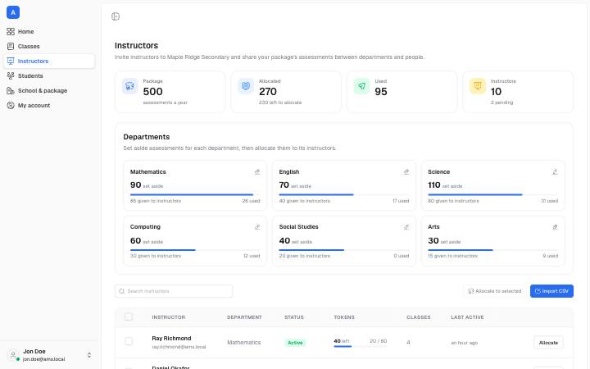Open School & package settings

click(49, 91)
